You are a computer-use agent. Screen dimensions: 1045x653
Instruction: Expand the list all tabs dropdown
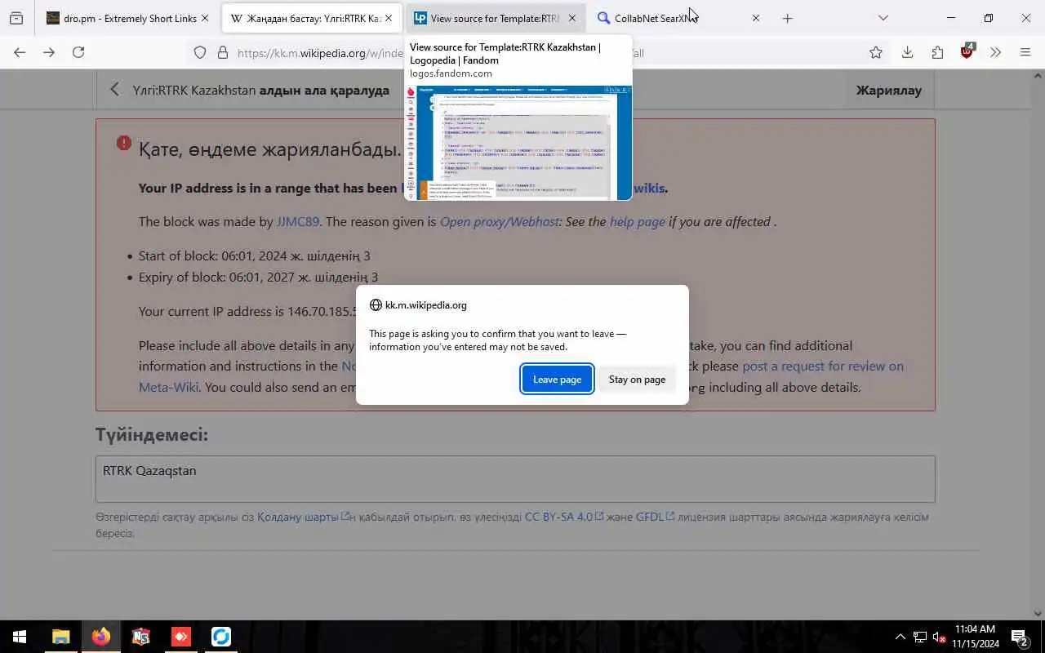click(883, 18)
